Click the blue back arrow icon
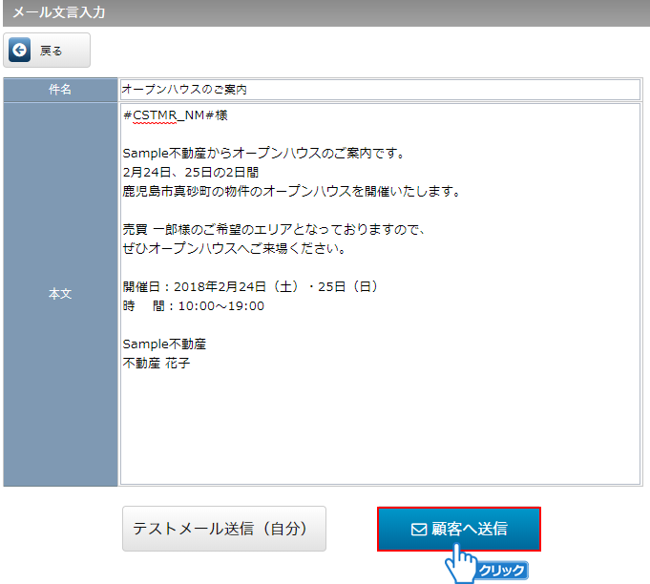Screen dimensions: 650x584 [x=19, y=51]
